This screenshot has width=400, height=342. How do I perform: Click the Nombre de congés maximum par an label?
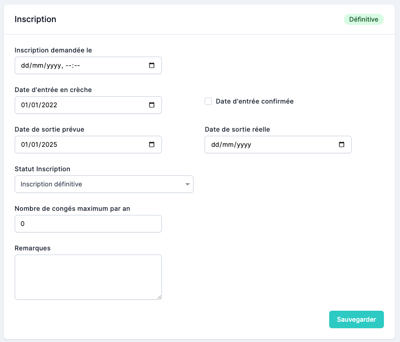[72, 209]
